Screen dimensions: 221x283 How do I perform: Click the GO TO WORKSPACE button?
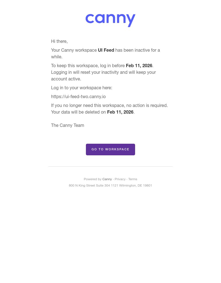click(110, 149)
